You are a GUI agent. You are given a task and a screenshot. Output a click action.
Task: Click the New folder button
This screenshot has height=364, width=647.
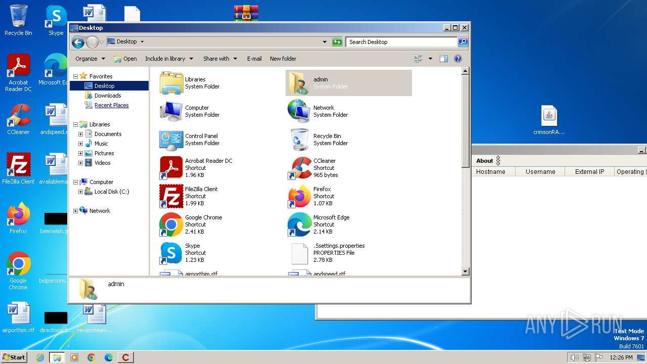(283, 59)
